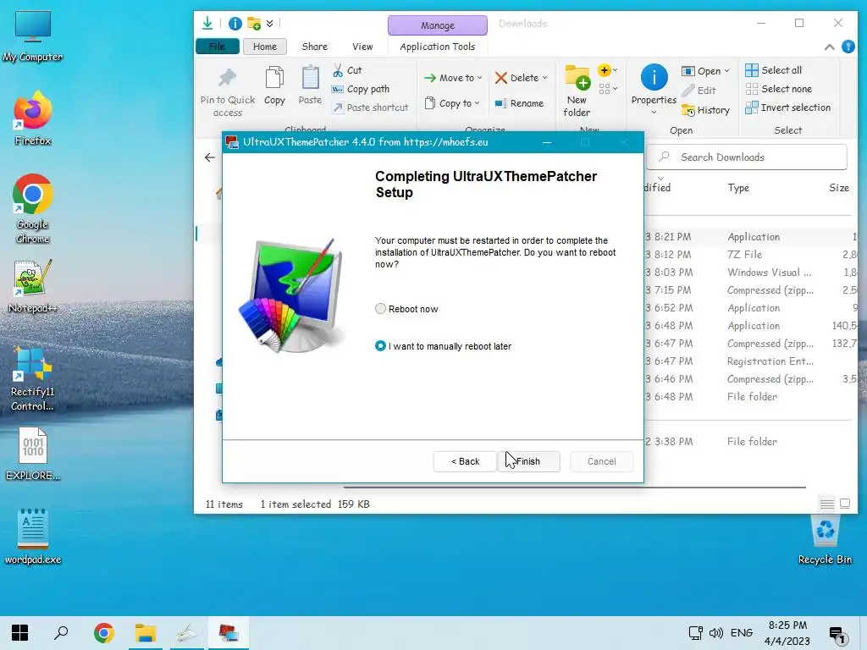Click the Copy icon in the ribbon

274,78
